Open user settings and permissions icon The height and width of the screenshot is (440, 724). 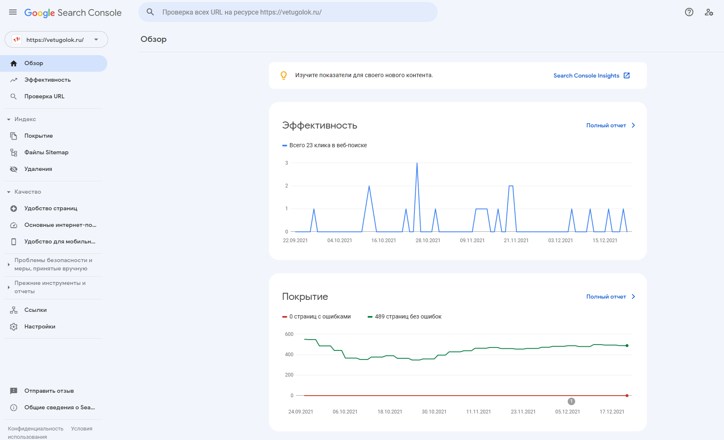coord(709,12)
